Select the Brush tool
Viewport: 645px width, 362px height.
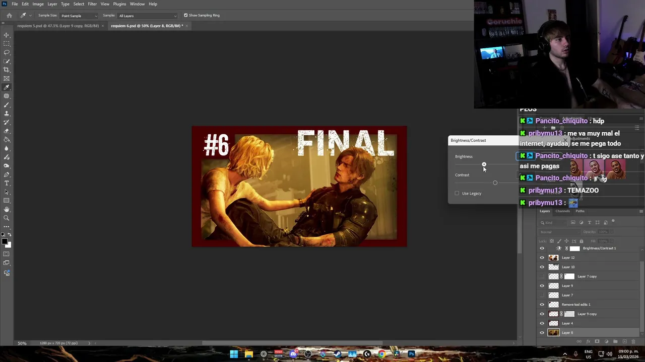coord(7,105)
